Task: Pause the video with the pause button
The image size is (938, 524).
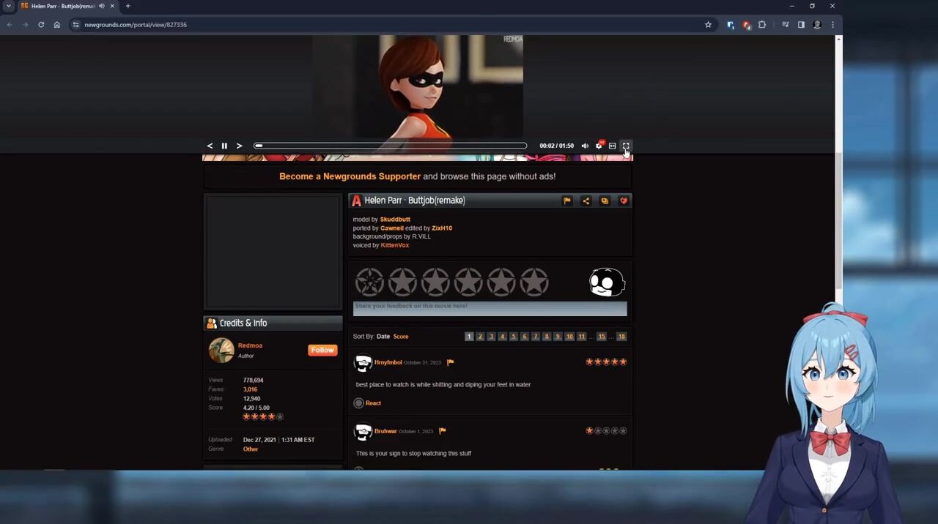Action: (x=224, y=146)
